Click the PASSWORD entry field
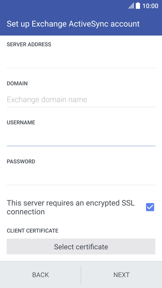Screen dimensions: 162x288 (81, 177)
